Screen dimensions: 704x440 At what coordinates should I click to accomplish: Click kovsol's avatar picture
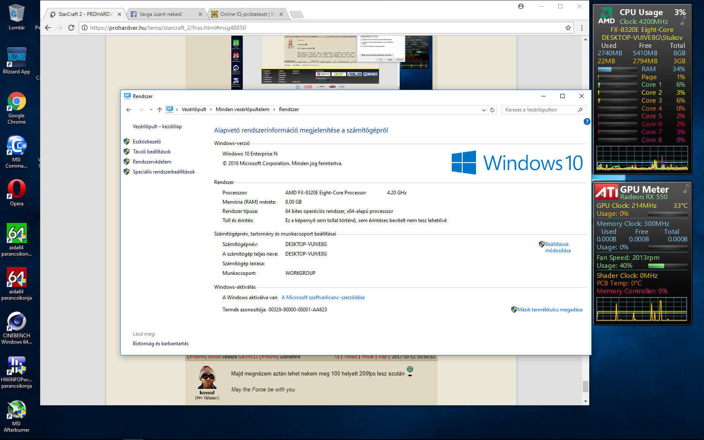pyautogui.click(x=207, y=377)
